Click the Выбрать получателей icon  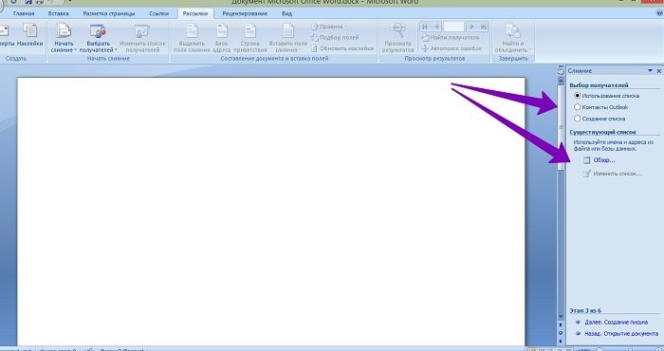[x=98, y=31]
